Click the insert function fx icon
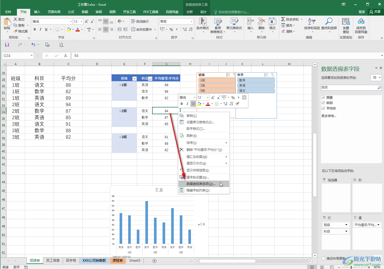Image resolution: width=384 pixels, height=269 pixels. pyautogui.click(x=66, y=55)
